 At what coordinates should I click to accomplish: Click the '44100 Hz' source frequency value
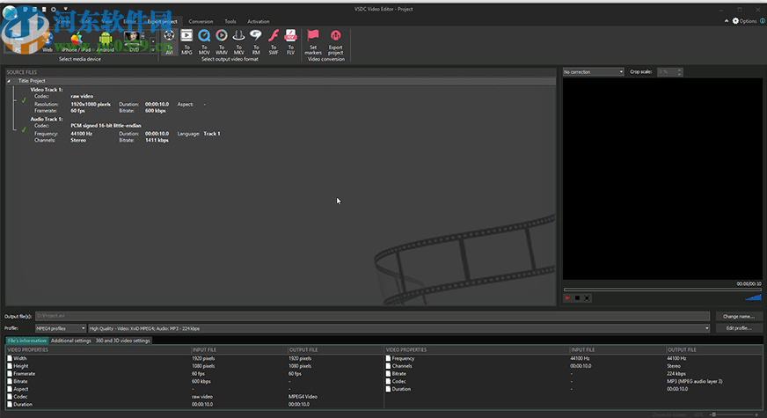[81, 134]
